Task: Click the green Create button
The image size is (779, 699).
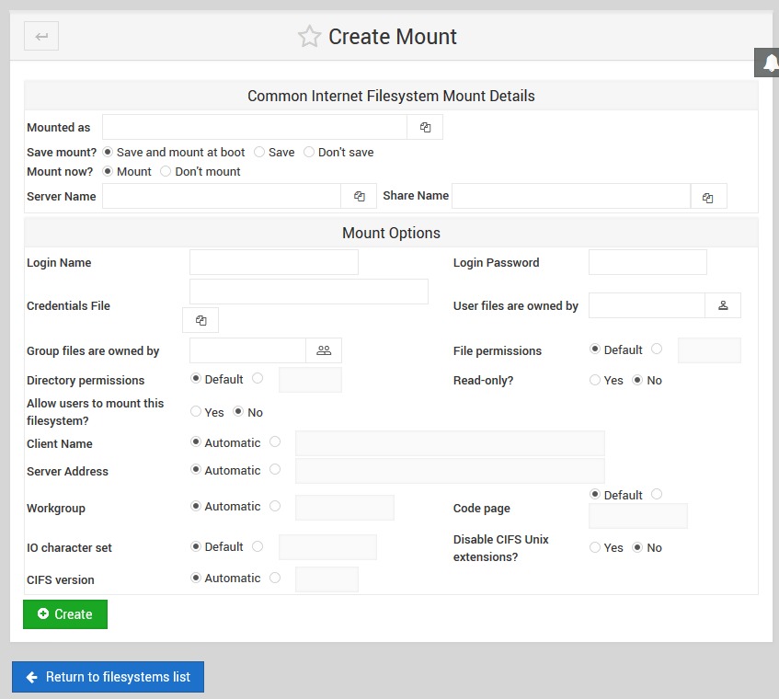Action: pos(65,614)
